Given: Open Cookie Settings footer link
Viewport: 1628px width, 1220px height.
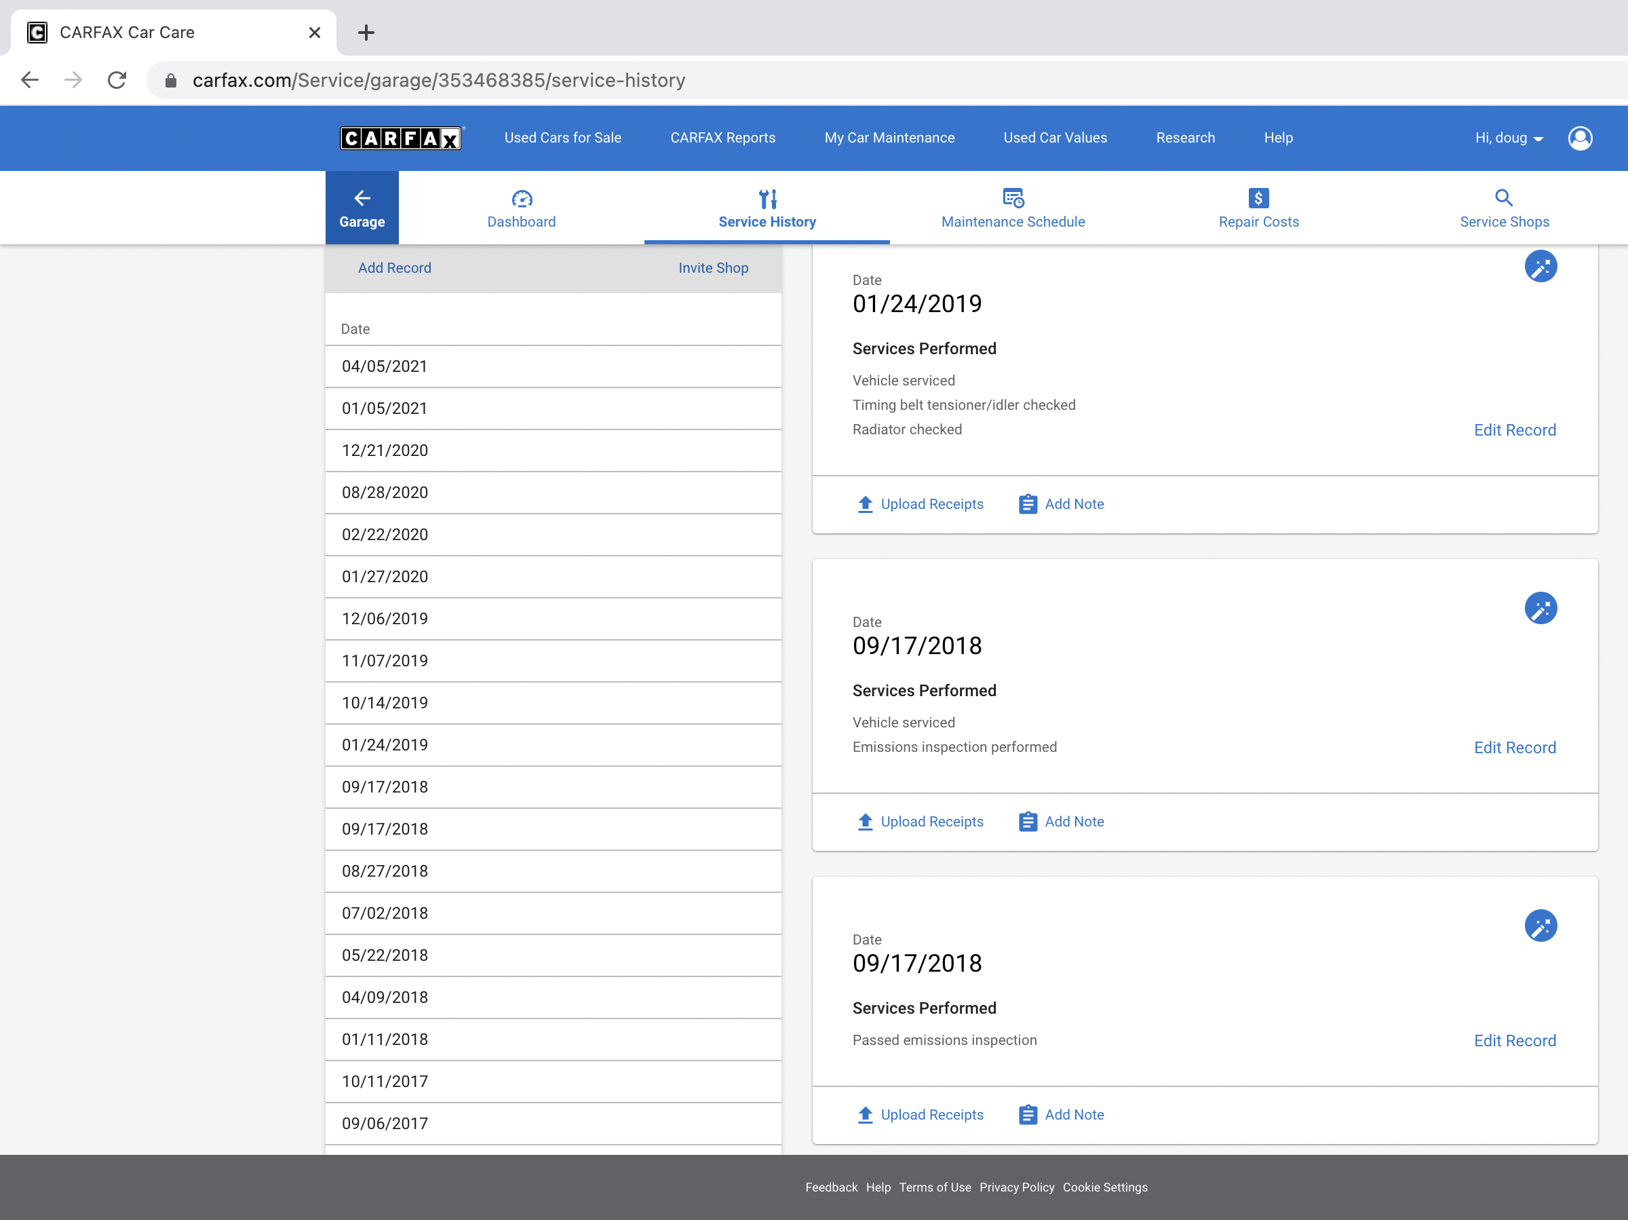Looking at the screenshot, I should tap(1105, 1187).
